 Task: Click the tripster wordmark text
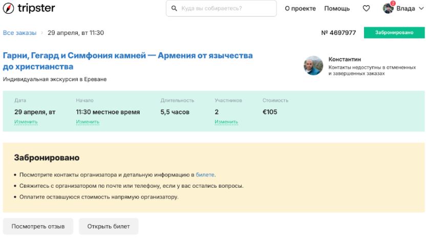(36, 8)
